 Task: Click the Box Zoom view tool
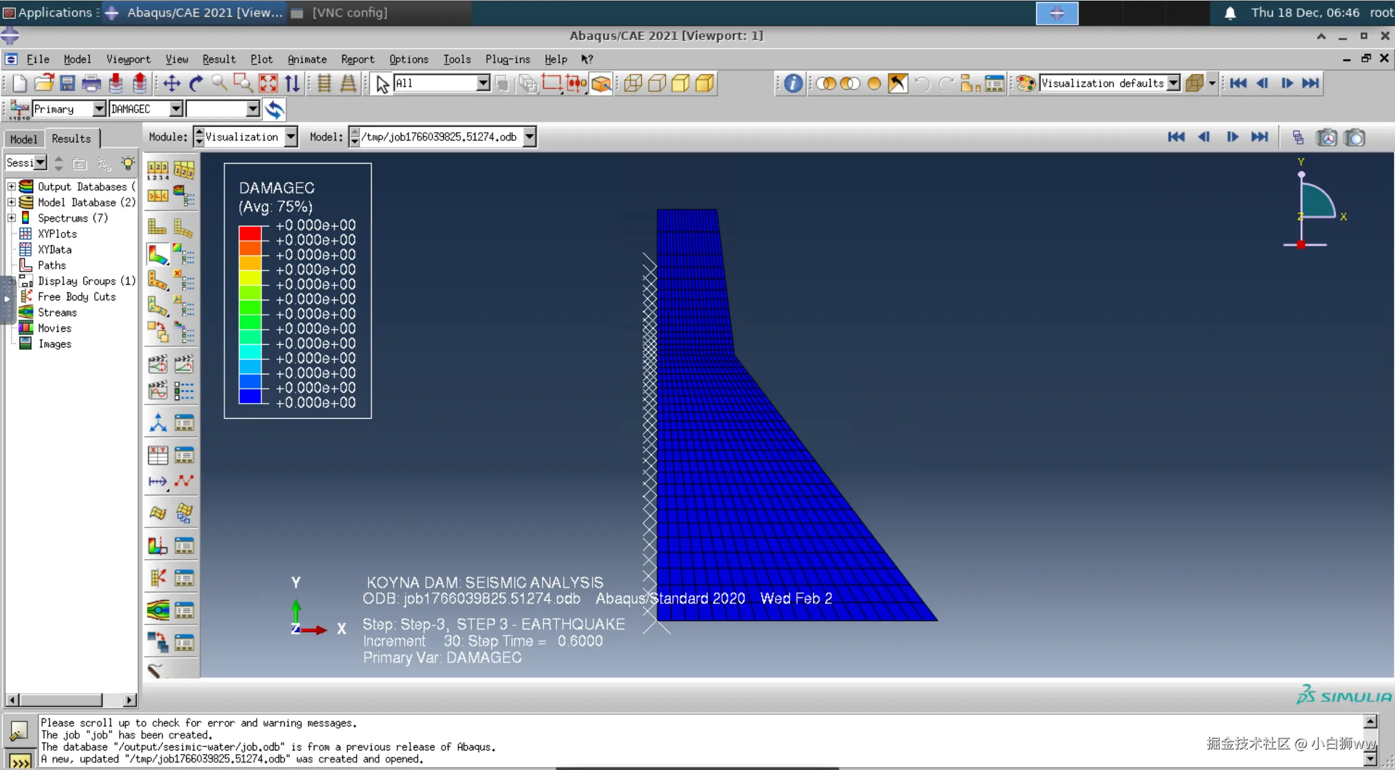pos(243,84)
